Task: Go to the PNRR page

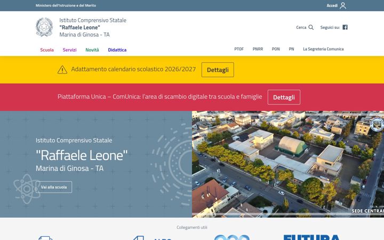Action: point(258,49)
